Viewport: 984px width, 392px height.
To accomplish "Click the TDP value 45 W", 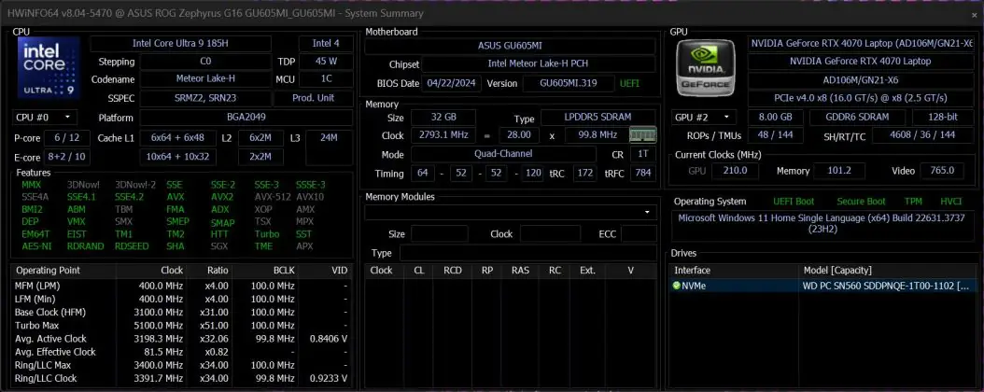I will click(326, 62).
